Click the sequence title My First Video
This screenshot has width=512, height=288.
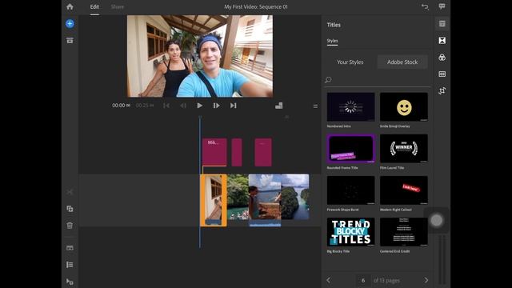point(256,6)
